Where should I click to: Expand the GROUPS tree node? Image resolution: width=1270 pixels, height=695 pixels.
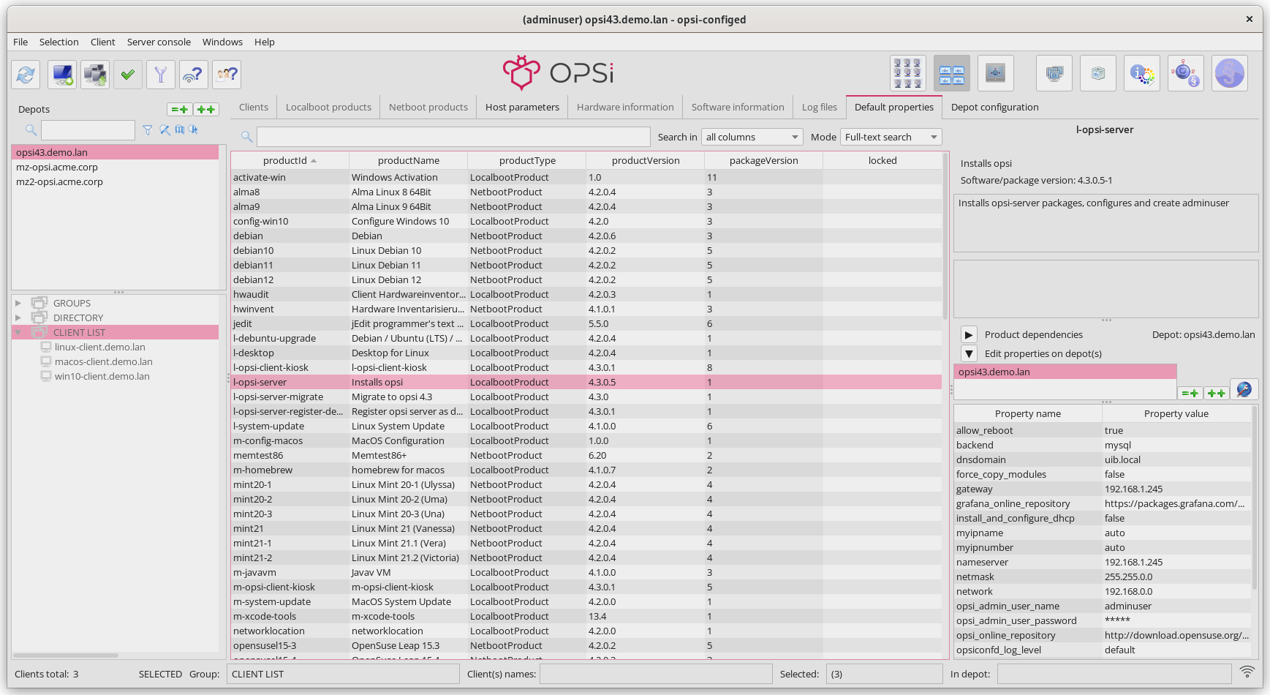pyautogui.click(x=18, y=303)
